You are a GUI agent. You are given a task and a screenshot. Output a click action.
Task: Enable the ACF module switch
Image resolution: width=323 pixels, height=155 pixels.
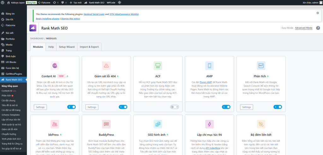pyautogui.click(x=174, y=107)
